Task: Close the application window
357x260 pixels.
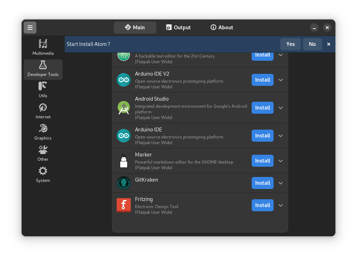Action: pyautogui.click(x=327, y=28)
